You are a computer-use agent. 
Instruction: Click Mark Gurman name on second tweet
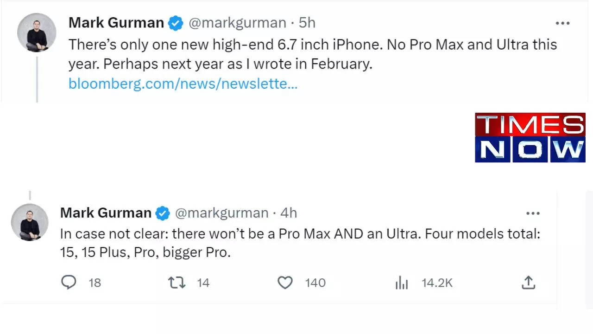coord(106,213)
